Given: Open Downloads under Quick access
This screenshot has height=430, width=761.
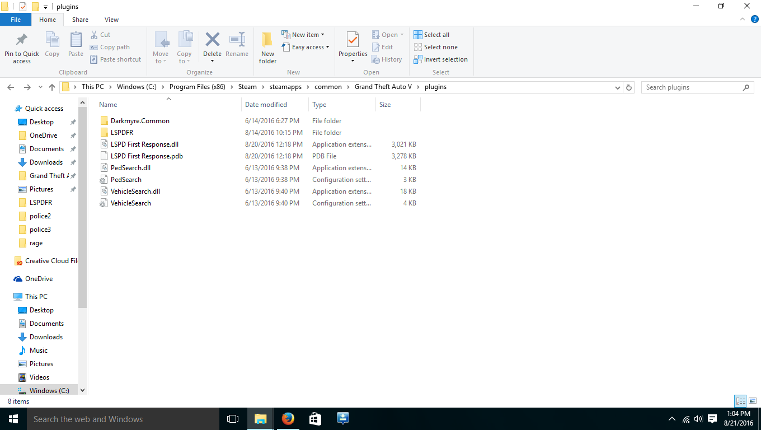Looking at the screenshot, I should [x=46, y=162].
